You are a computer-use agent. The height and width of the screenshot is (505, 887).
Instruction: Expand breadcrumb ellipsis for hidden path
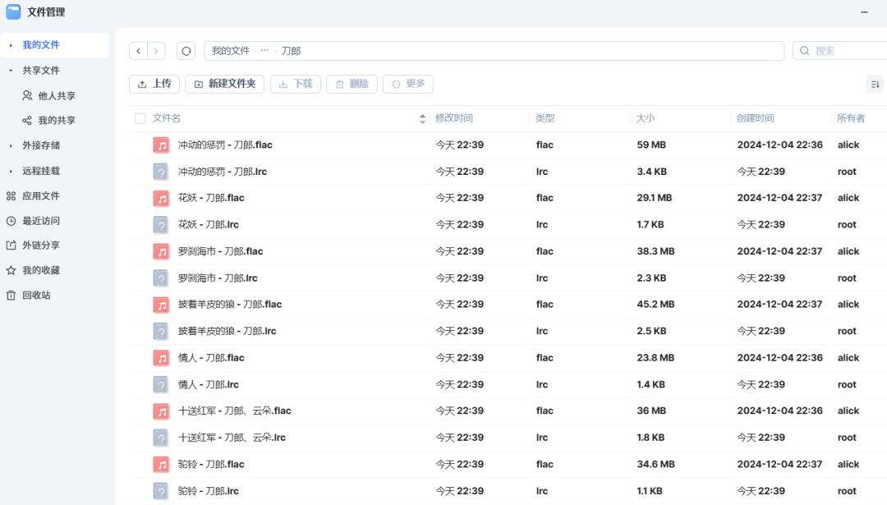click(x=264, y=51)
